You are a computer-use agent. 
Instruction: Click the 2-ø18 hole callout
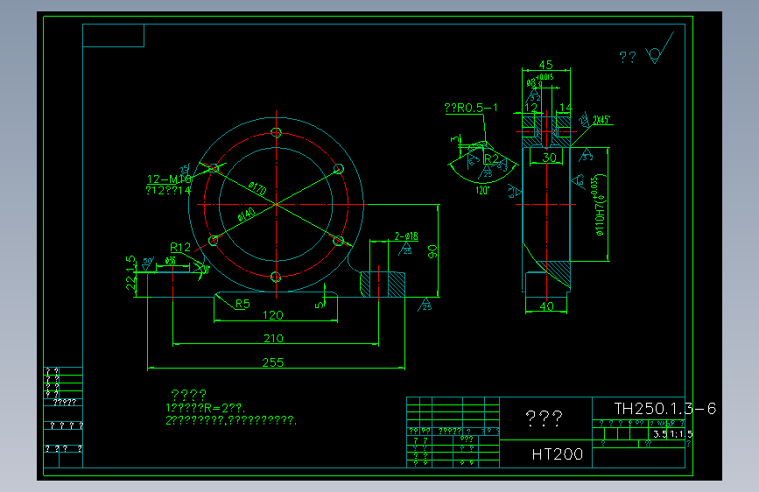(x=406, y=236)
